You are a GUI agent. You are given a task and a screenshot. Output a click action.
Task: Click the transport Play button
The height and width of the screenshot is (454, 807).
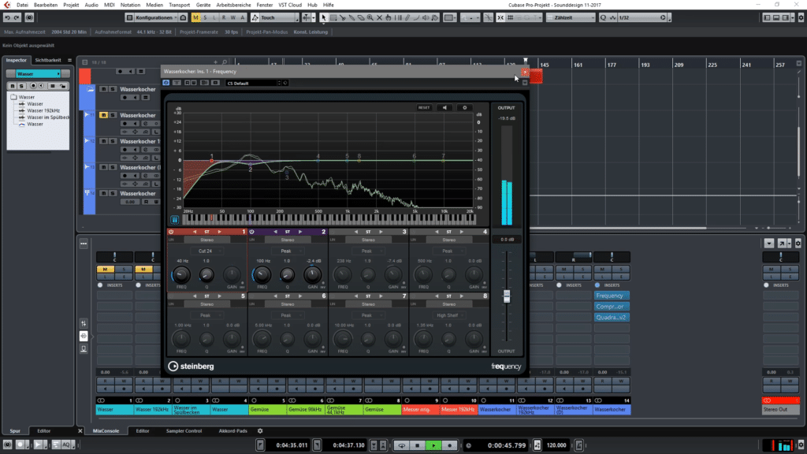point(434,445)
